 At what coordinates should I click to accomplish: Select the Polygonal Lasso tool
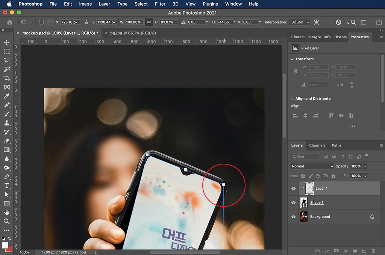[x=7, y=60]
